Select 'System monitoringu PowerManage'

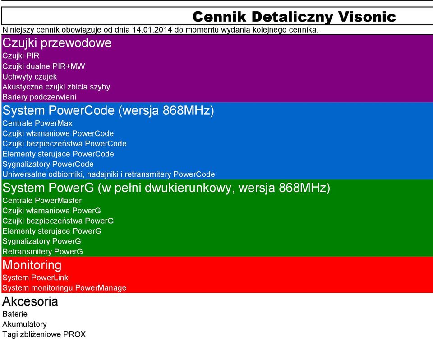coord(64,288)
